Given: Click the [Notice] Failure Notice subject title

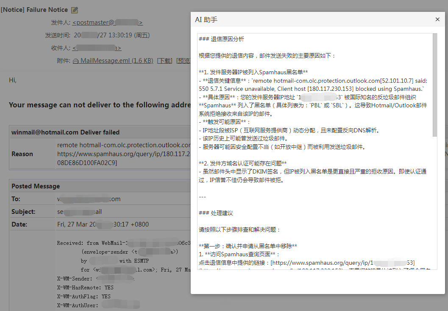Looking at the screenshot, I should click(34, 9).
